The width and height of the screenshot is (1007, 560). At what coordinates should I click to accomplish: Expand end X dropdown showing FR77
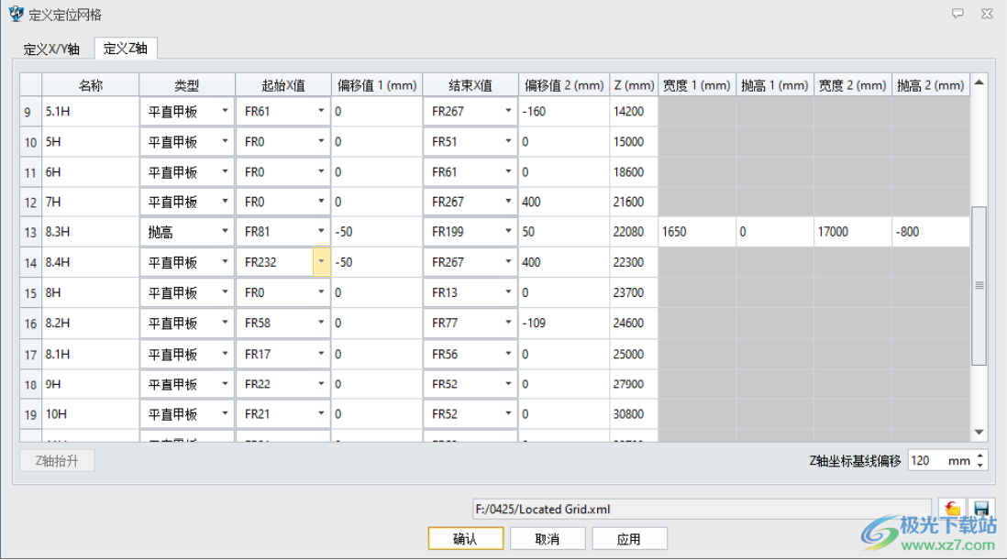pyautogui.click(x=508, y=323)
